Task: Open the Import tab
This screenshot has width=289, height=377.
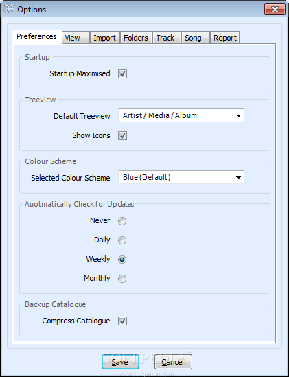Action: [x=105, y=38]
